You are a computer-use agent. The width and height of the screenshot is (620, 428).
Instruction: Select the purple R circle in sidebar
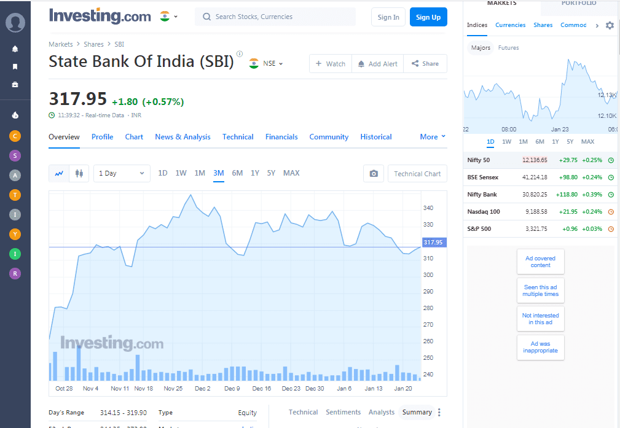click(15, 273)
